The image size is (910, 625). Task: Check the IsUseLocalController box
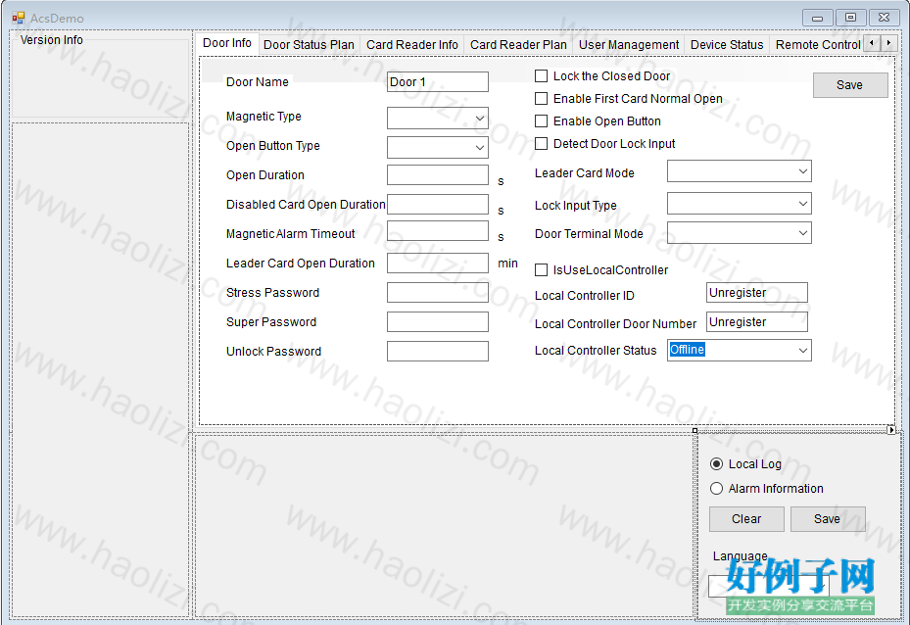coord(541,269)
